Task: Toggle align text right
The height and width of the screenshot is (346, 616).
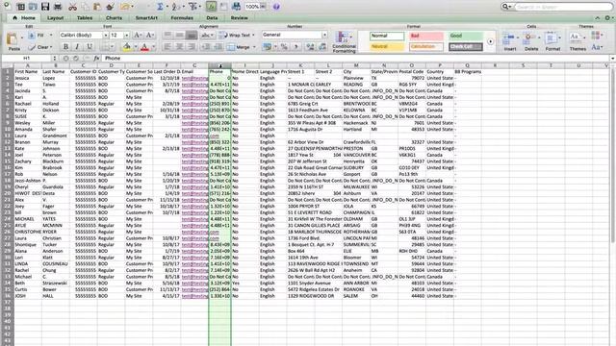Action: coord(192,47)
